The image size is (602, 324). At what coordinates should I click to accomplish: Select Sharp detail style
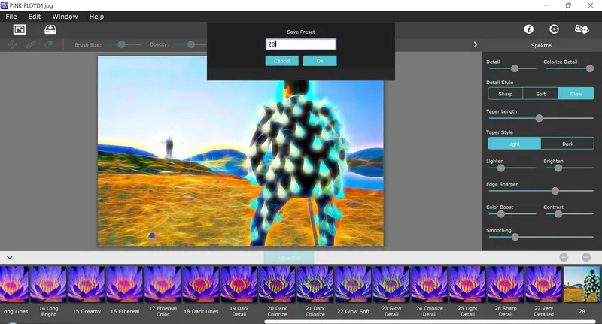[x=505, y=94]
